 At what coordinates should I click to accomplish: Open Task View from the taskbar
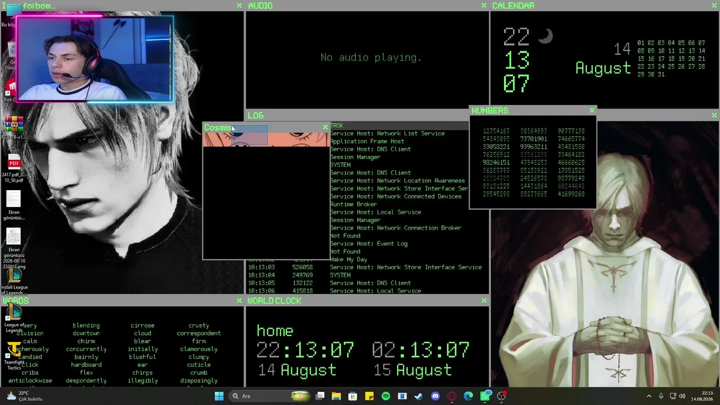tap(320, 396)
